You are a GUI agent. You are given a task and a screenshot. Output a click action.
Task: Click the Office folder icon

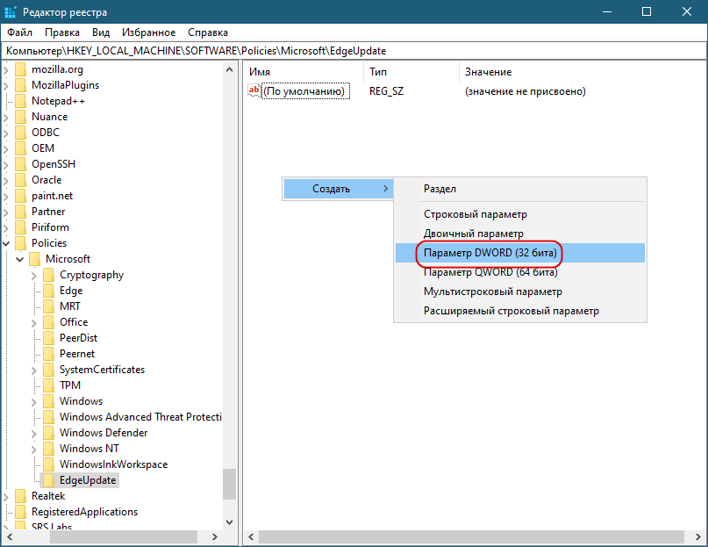(x=48, y=323)
